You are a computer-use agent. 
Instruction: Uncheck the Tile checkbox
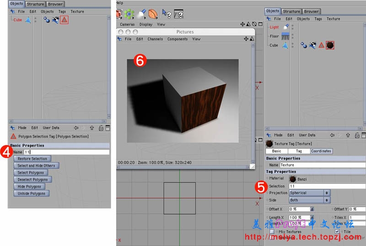tap(337, 232)
